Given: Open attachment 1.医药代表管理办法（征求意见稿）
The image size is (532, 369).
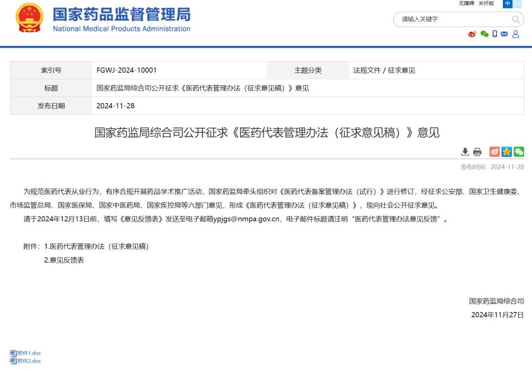Looking at the screenshot, I should (x=96, y=246).
